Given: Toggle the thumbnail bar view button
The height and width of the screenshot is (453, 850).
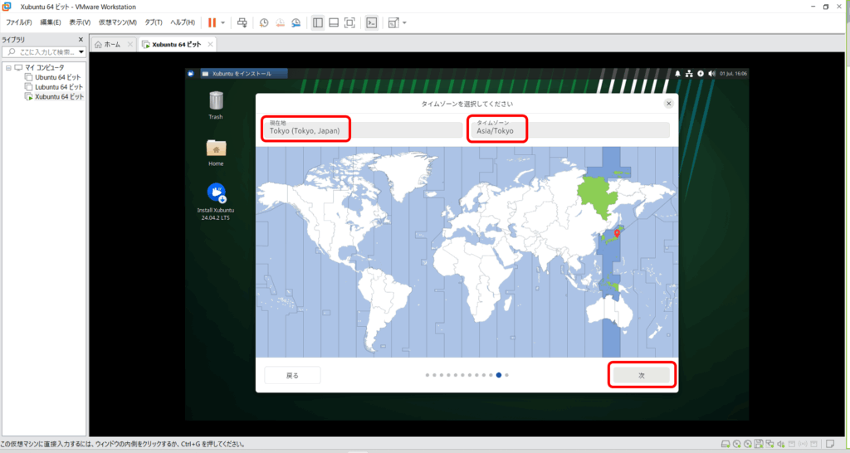Looking at the screenshot, I should point(334,22).
